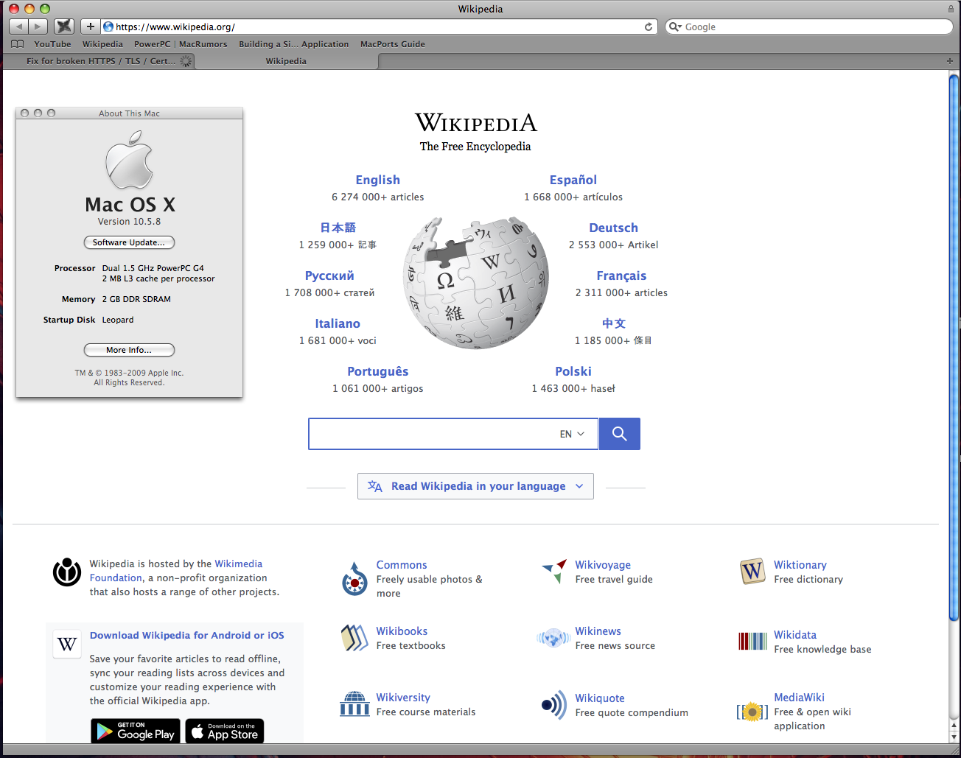Open the Google search engine magnifier dropdown
This screenshot has width=961, height=758.
point(675,27)
